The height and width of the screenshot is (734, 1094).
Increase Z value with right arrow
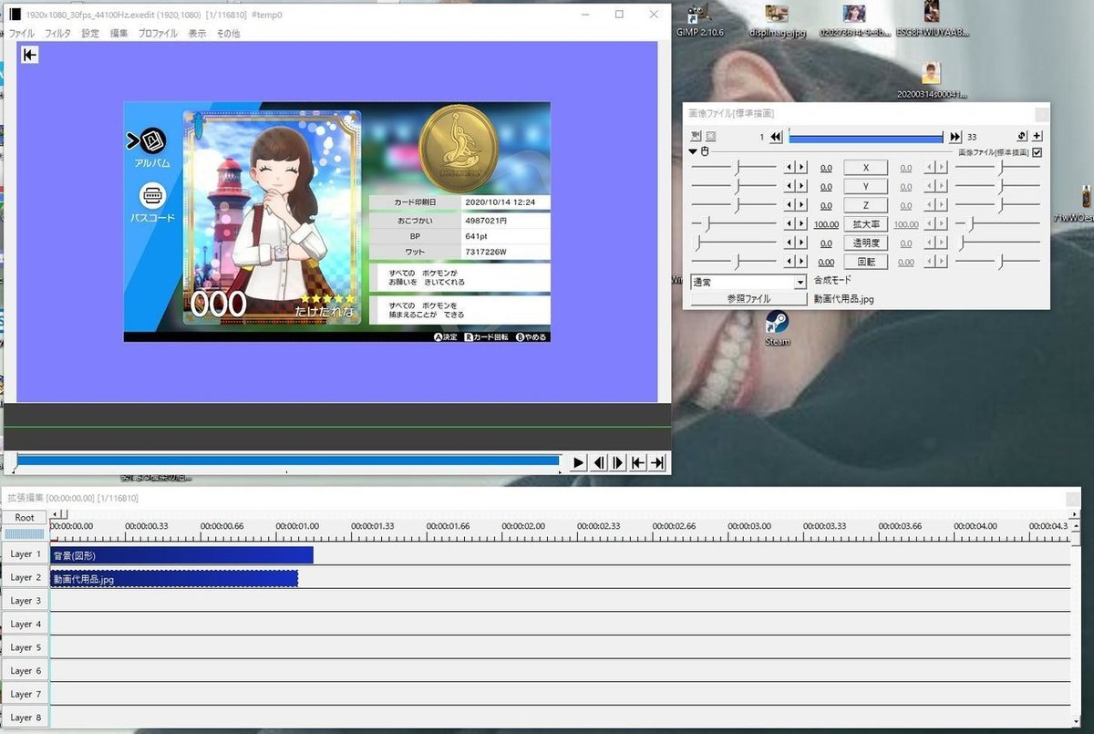coord(801,205)
